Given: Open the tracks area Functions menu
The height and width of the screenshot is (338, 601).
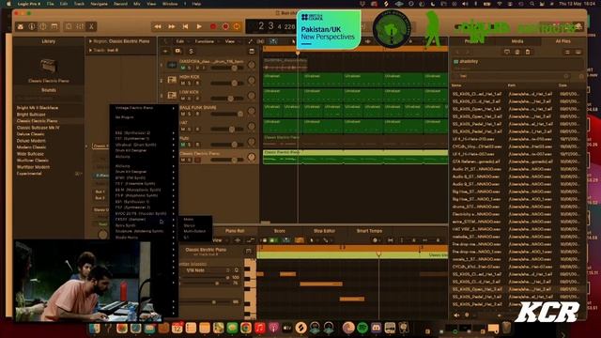Looking at the screenshot, I should [205, 41].
